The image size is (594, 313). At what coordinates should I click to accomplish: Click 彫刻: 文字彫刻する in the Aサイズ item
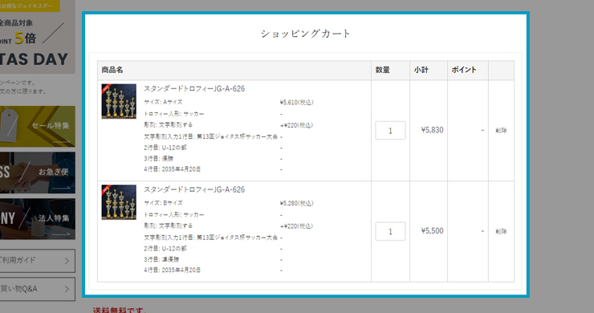tap(169, 124)
